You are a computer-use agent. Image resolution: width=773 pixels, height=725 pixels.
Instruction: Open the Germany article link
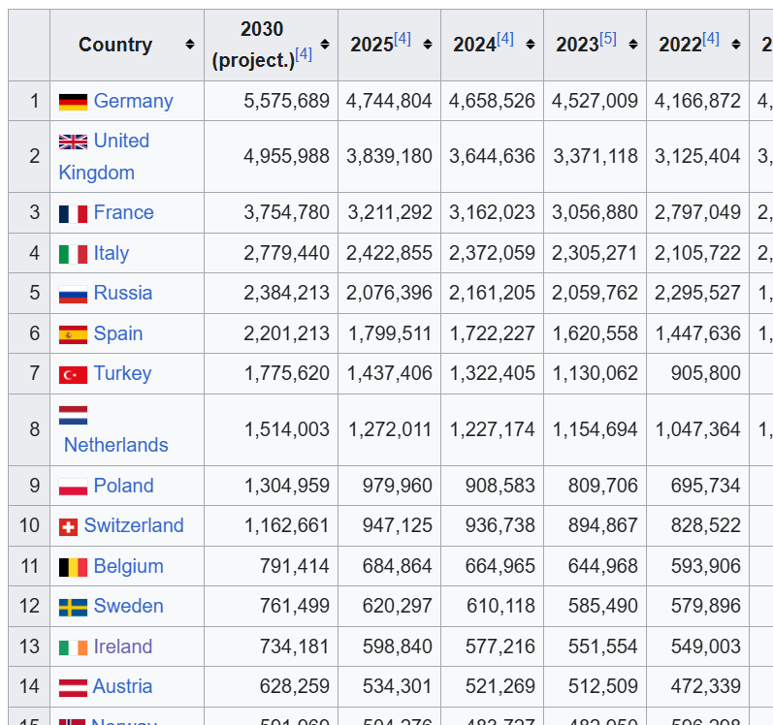tap(133, 101)
